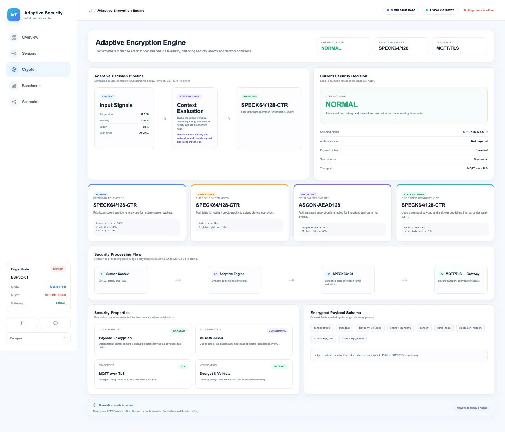Click the TLS badge on MQTT over TLS
Screen dimensions: 505x432
(183, 366)
